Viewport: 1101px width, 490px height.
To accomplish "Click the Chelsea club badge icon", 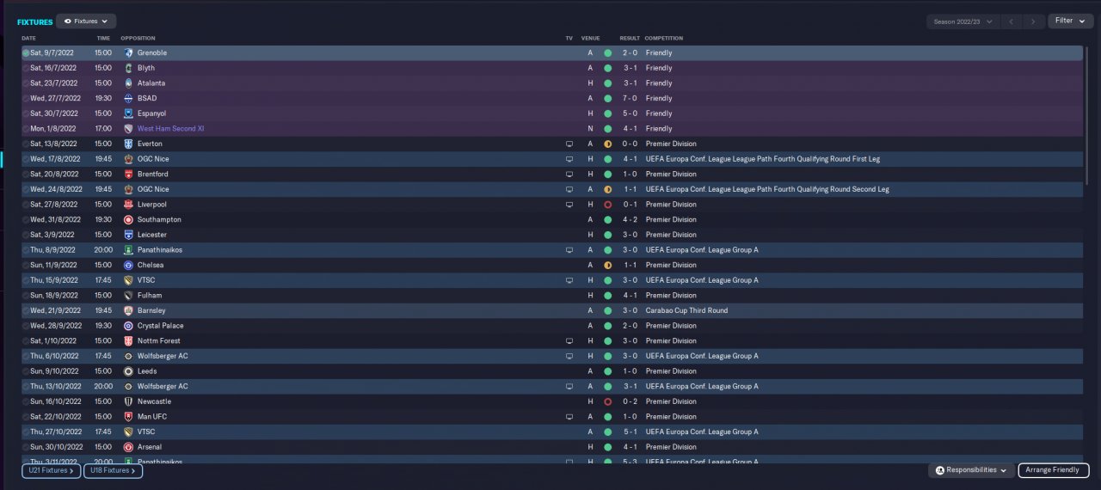I will (x=128, y=265).
